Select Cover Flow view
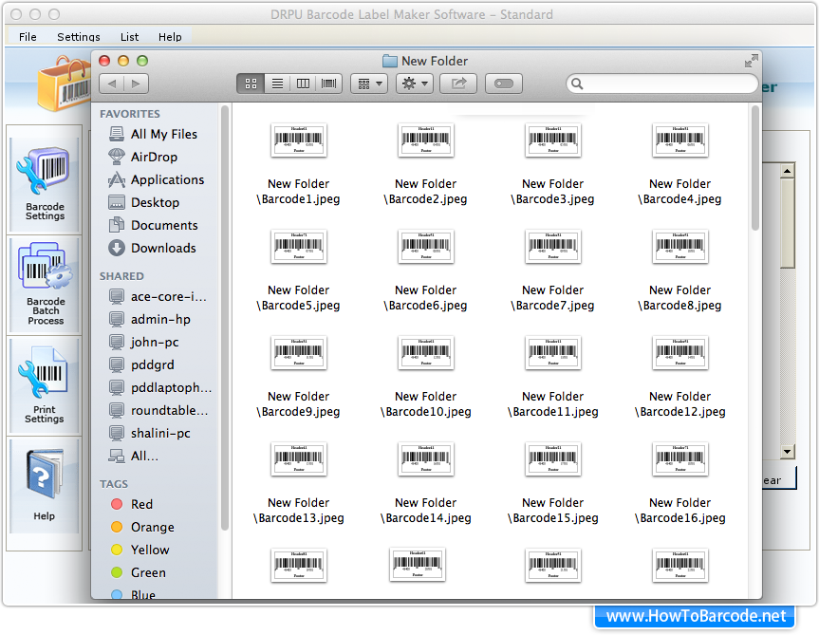819x635 pixels. [327, 83]
